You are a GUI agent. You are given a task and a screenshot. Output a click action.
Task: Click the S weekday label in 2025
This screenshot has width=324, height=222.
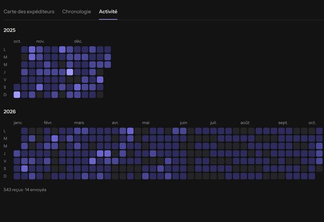point(5,87)
